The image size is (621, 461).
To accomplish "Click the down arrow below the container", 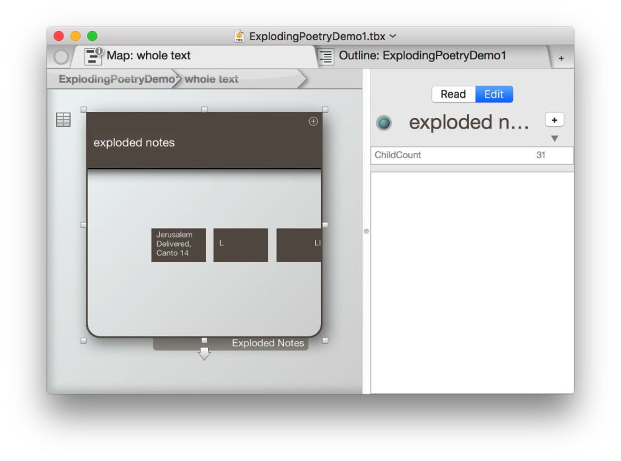I will click(x=204, y=353).
